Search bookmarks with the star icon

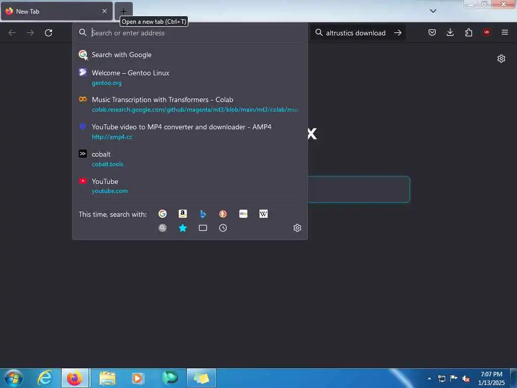pos(183,228)
